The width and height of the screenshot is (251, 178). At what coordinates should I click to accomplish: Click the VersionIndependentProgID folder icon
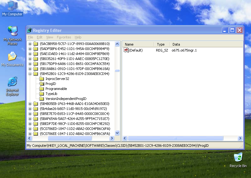click(41, 99)
